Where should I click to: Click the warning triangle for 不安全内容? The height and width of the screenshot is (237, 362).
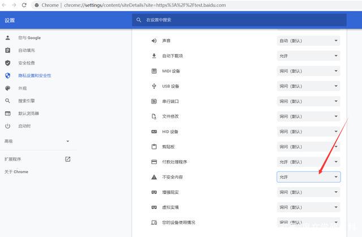(154, 177)
